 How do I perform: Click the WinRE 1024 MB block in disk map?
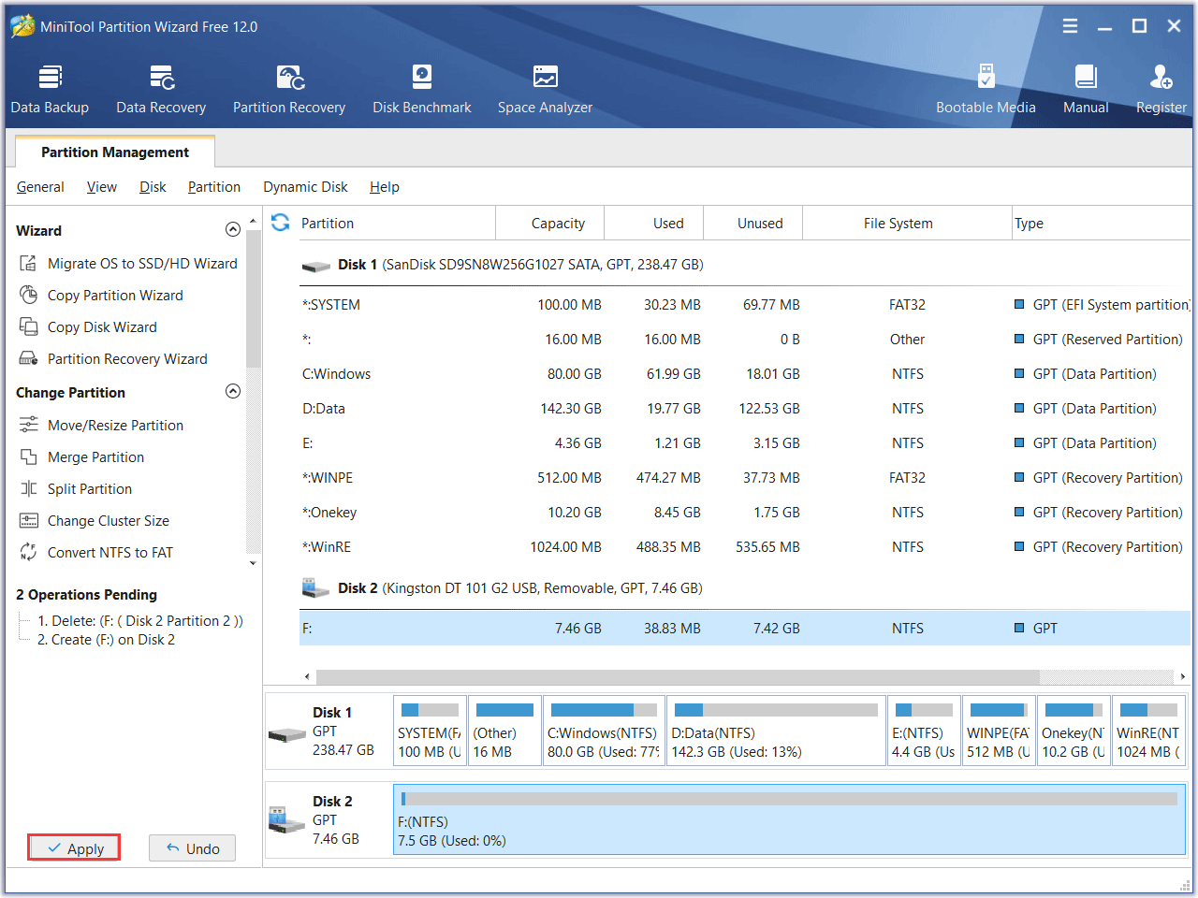1148,731
